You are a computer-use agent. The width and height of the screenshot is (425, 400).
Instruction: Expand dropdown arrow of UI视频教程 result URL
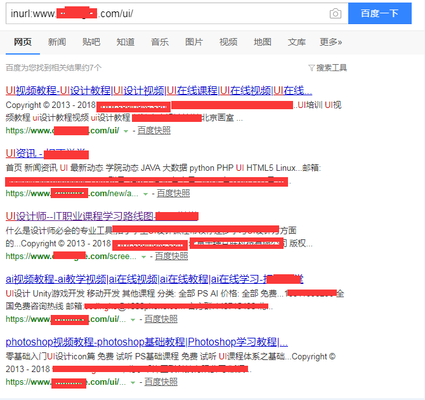pos(126,131)
